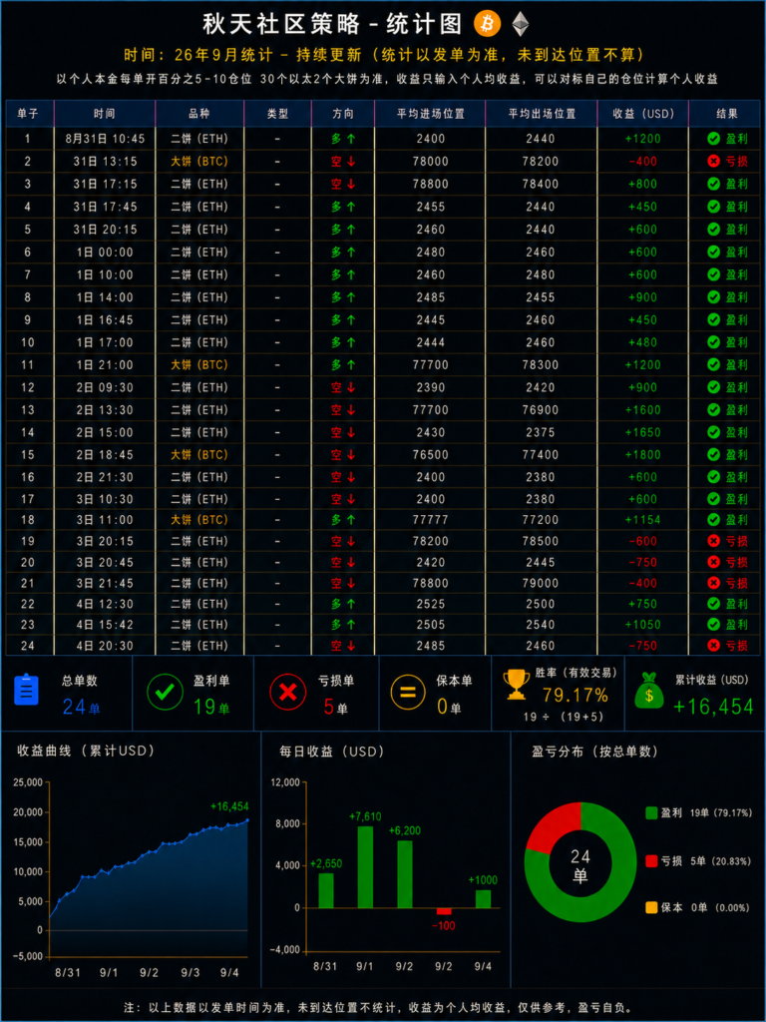Click green up arrow in row 1 direction

(351, 138)
